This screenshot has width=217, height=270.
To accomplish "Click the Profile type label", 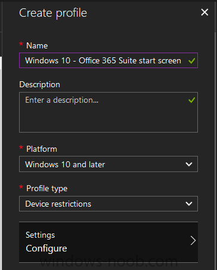I will tap(47, 188).
